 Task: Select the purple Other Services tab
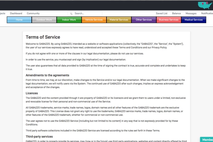(144, 20)
